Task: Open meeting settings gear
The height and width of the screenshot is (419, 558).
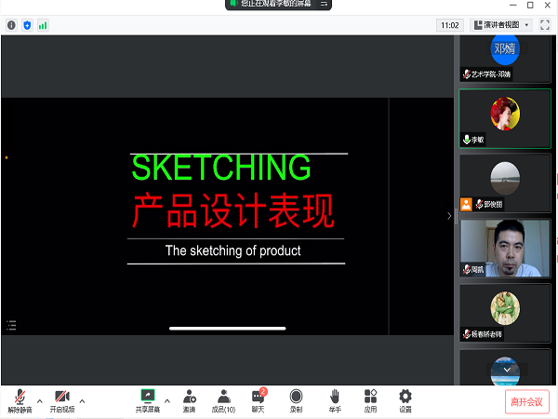Action: click(405, 401)
